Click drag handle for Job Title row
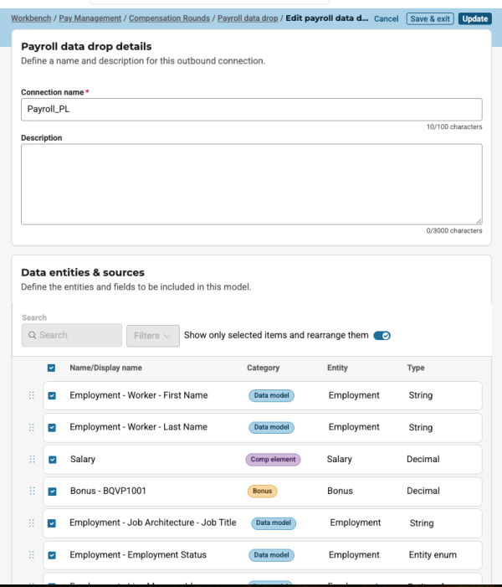The image size is (502, 587). click(x=32, y=523)
